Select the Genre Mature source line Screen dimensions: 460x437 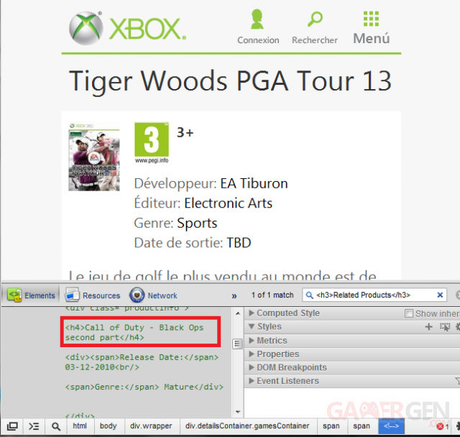click(x=144, y=387)
